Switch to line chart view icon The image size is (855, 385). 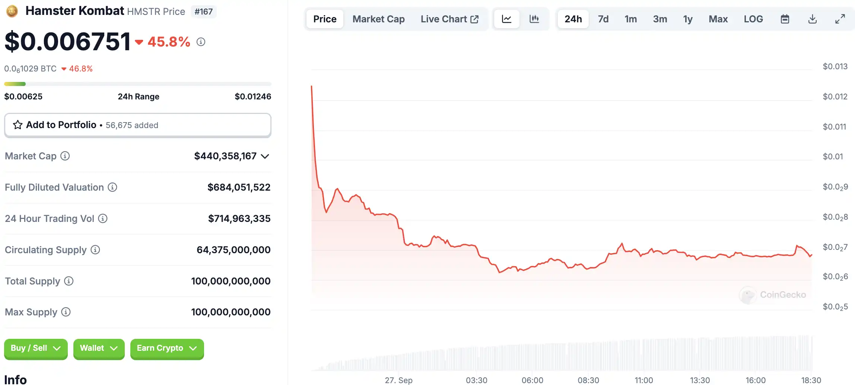[506, 19]
